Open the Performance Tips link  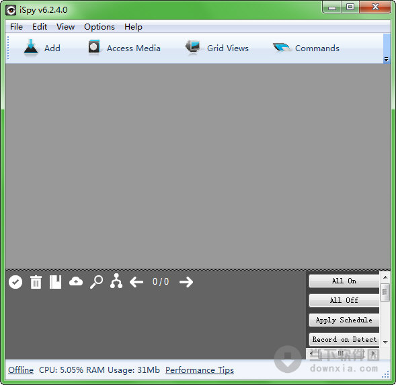tap(200, 370)
